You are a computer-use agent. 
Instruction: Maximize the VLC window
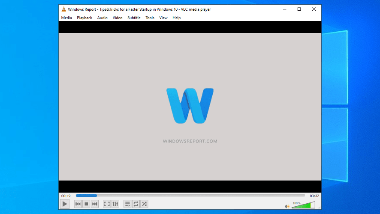pyautogui.click(x=299, y=9)
